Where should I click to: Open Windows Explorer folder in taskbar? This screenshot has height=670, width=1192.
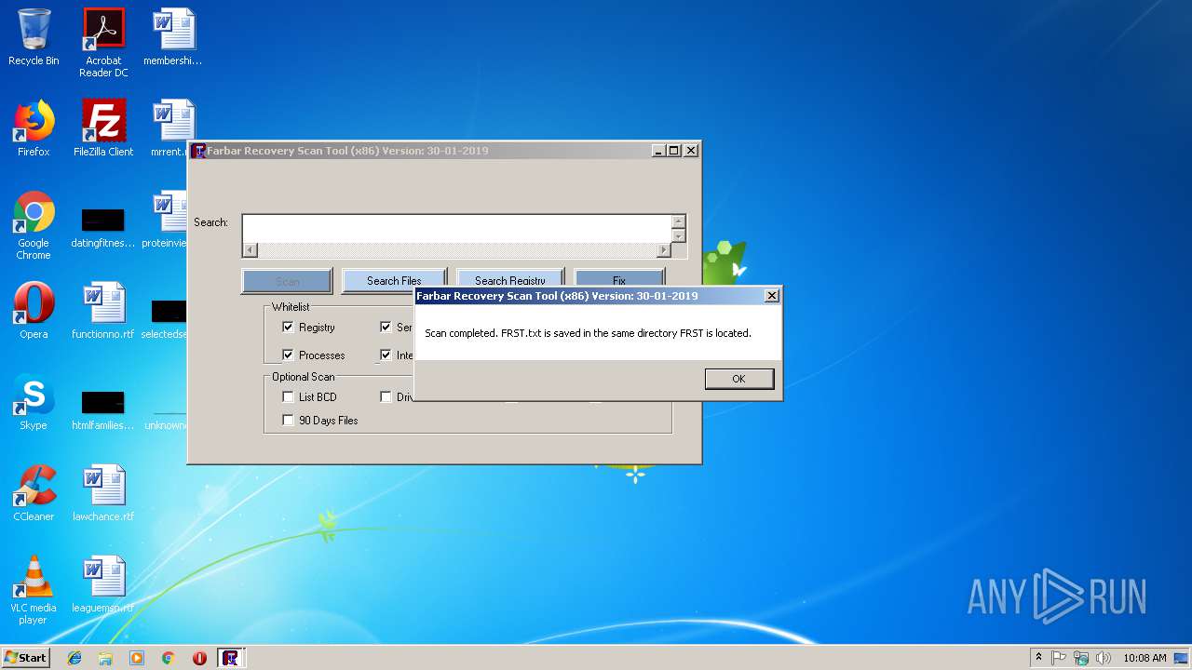105,658
